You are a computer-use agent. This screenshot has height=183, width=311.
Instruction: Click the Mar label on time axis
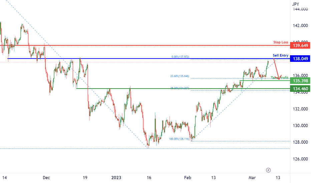[x=252, y=178]
